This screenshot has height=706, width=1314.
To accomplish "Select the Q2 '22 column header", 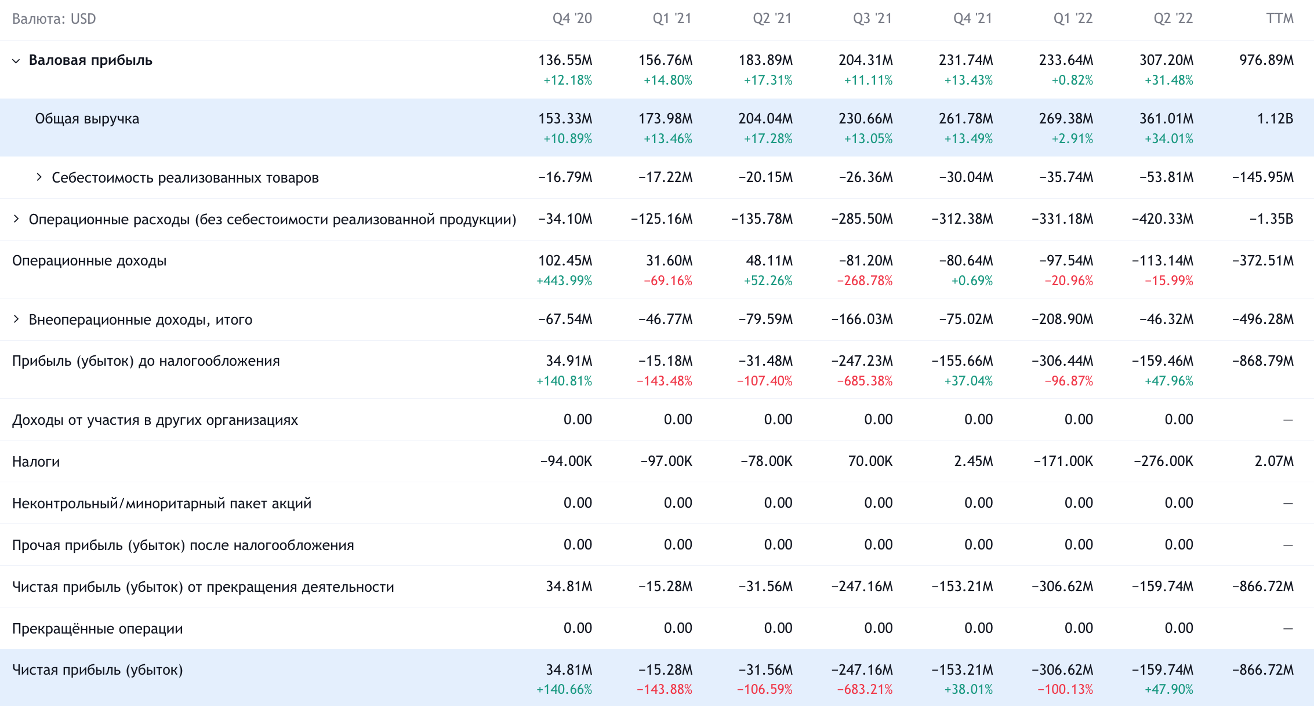I will 1173,19.
